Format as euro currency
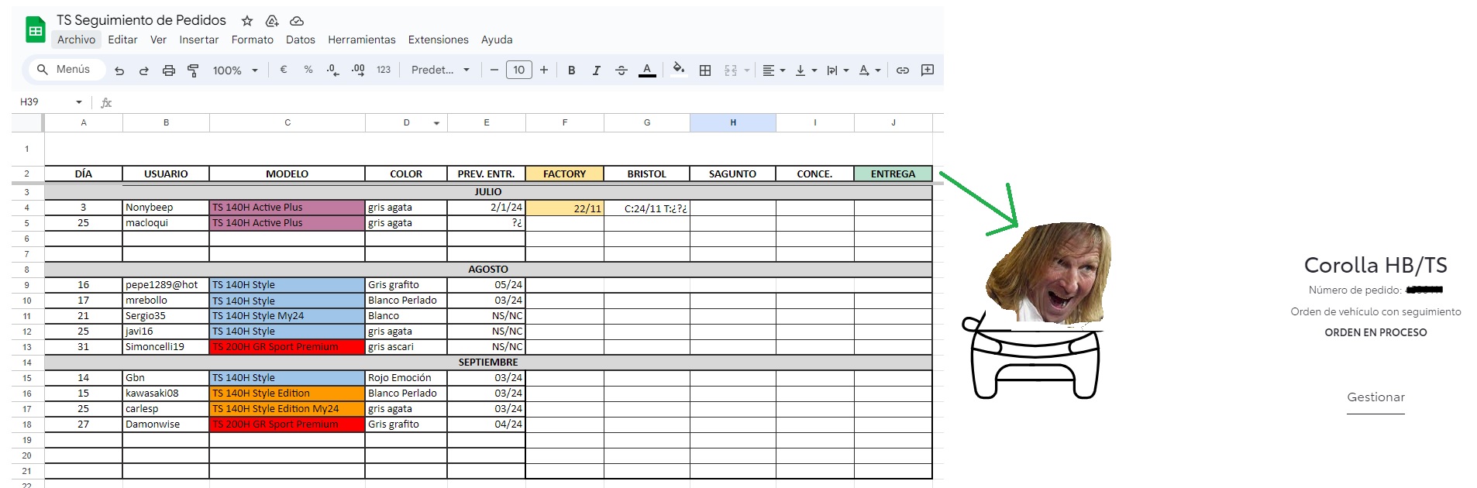The width and height of the screenshot is (1477, 488). [x=284, y=70]
